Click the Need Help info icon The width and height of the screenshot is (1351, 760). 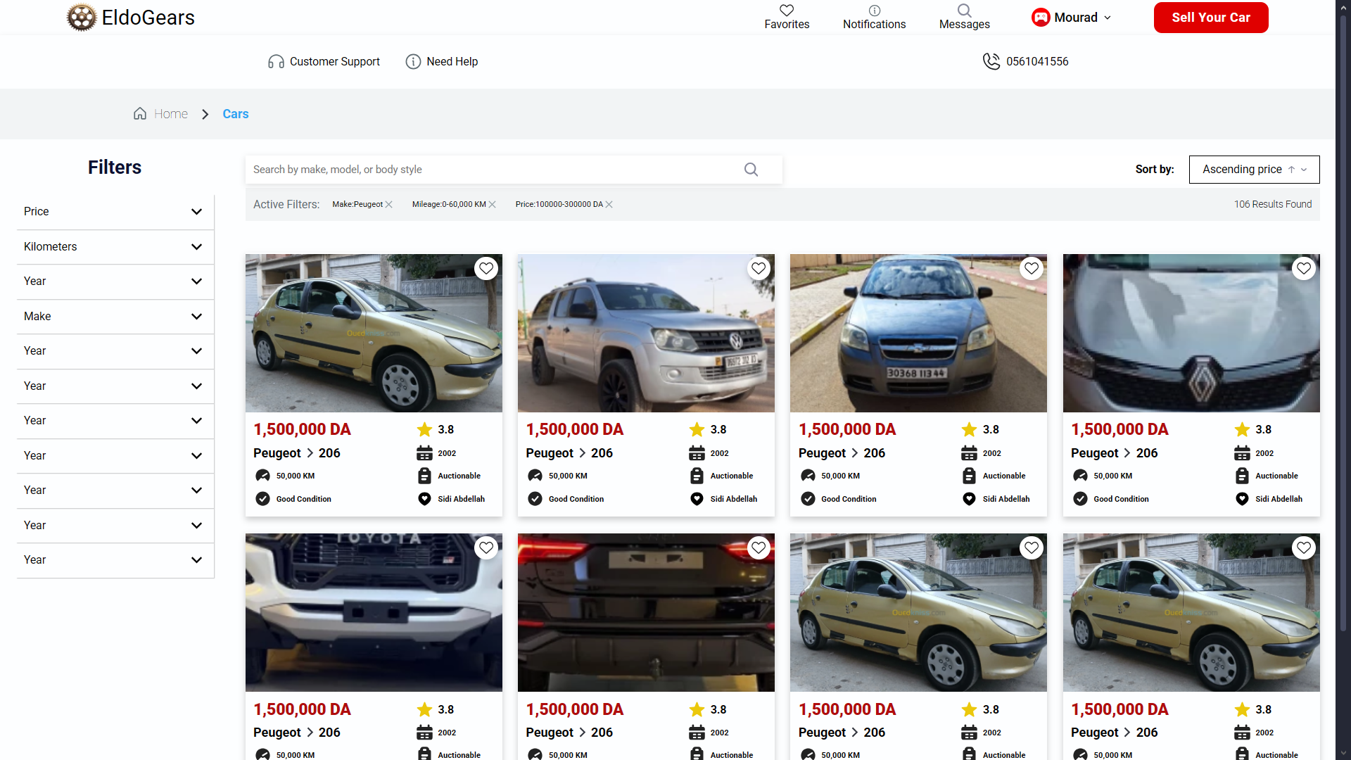coord(413,62)
